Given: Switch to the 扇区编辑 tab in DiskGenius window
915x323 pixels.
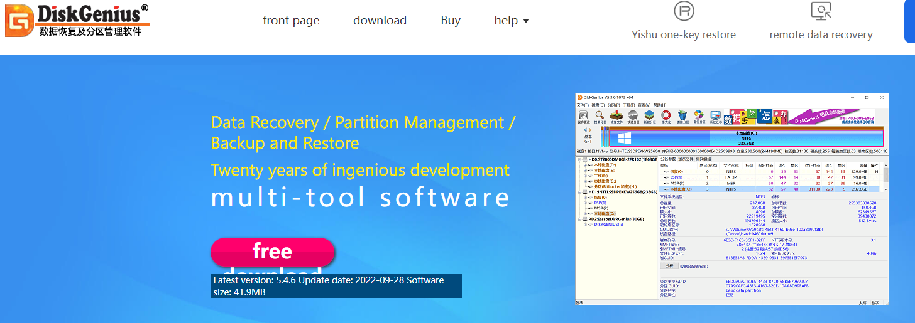Looking at the screenshot, I should point(703,159).
